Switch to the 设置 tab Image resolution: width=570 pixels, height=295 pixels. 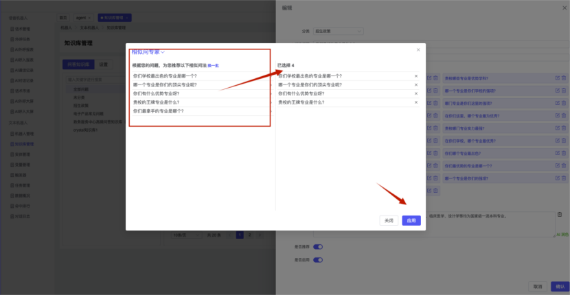point(103,64)
